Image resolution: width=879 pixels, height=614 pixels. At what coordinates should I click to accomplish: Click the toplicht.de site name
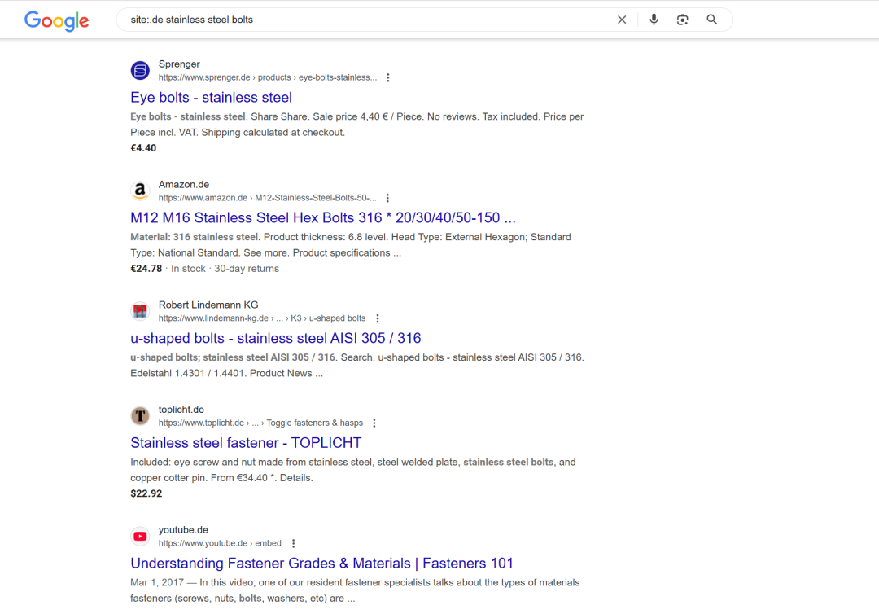pyautogui.click(x=181, y=410)
